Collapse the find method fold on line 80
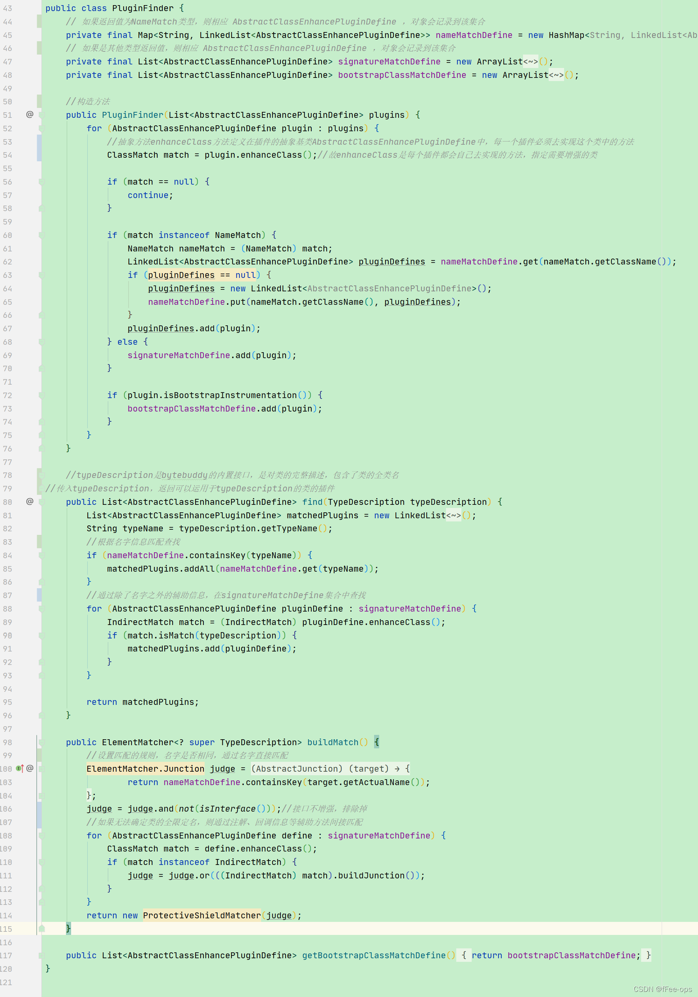698x997 pixels. point(41,502)
